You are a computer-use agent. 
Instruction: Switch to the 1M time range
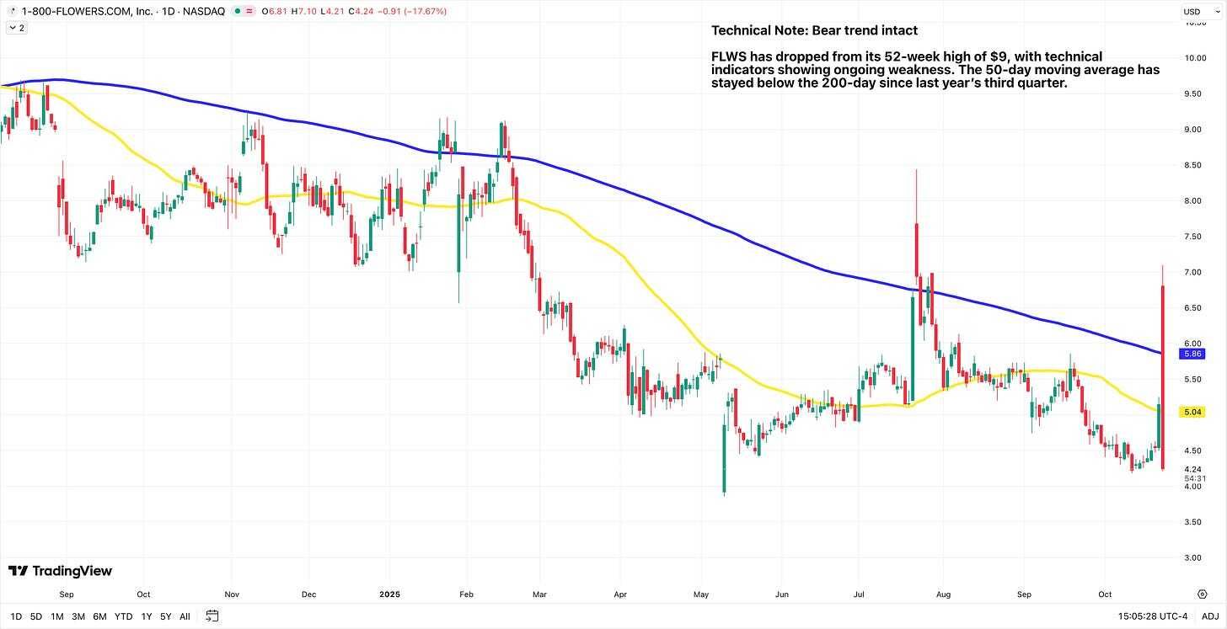tap(57, 616)
